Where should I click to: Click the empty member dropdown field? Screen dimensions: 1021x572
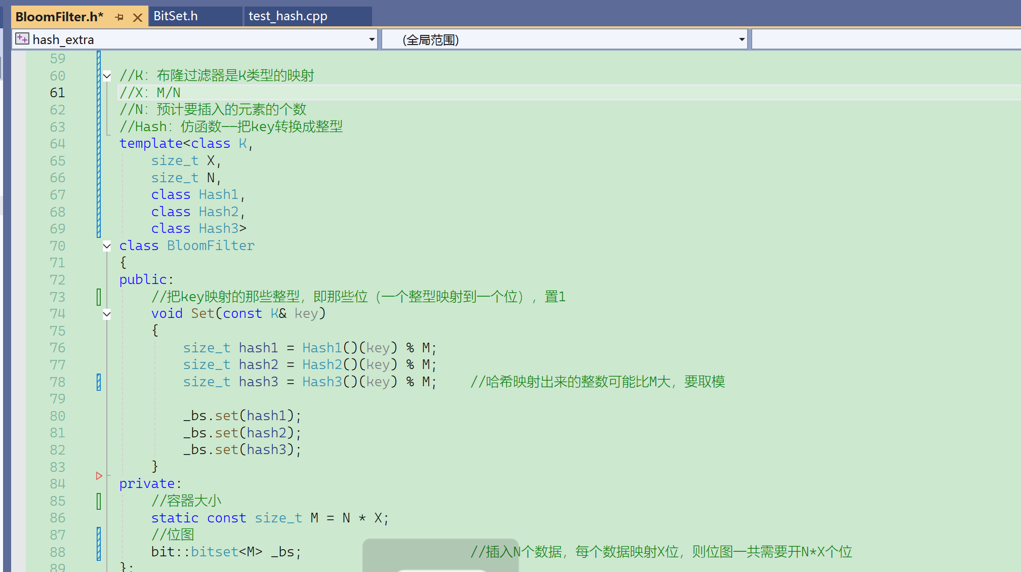[x=886, y=39]
